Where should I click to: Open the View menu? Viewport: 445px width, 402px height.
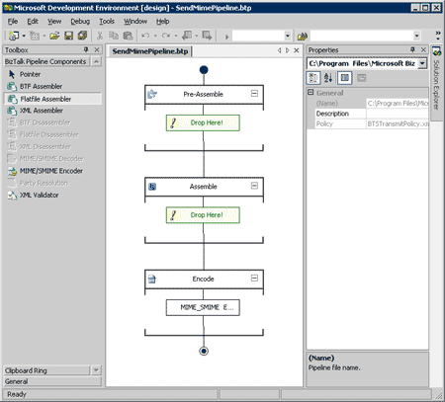coord(54,22)
